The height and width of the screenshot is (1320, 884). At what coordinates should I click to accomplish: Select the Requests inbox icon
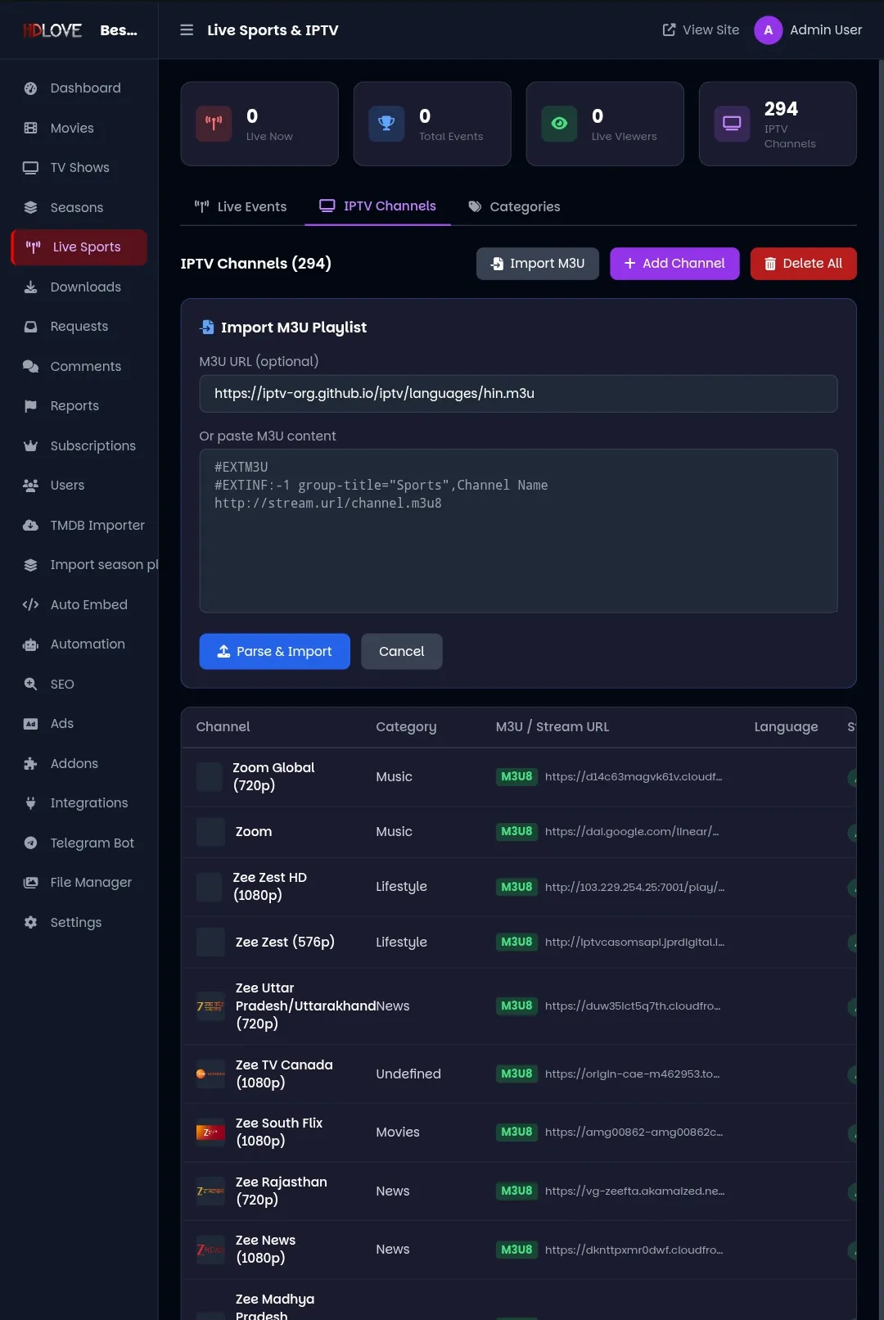click(x=30, y=327)
